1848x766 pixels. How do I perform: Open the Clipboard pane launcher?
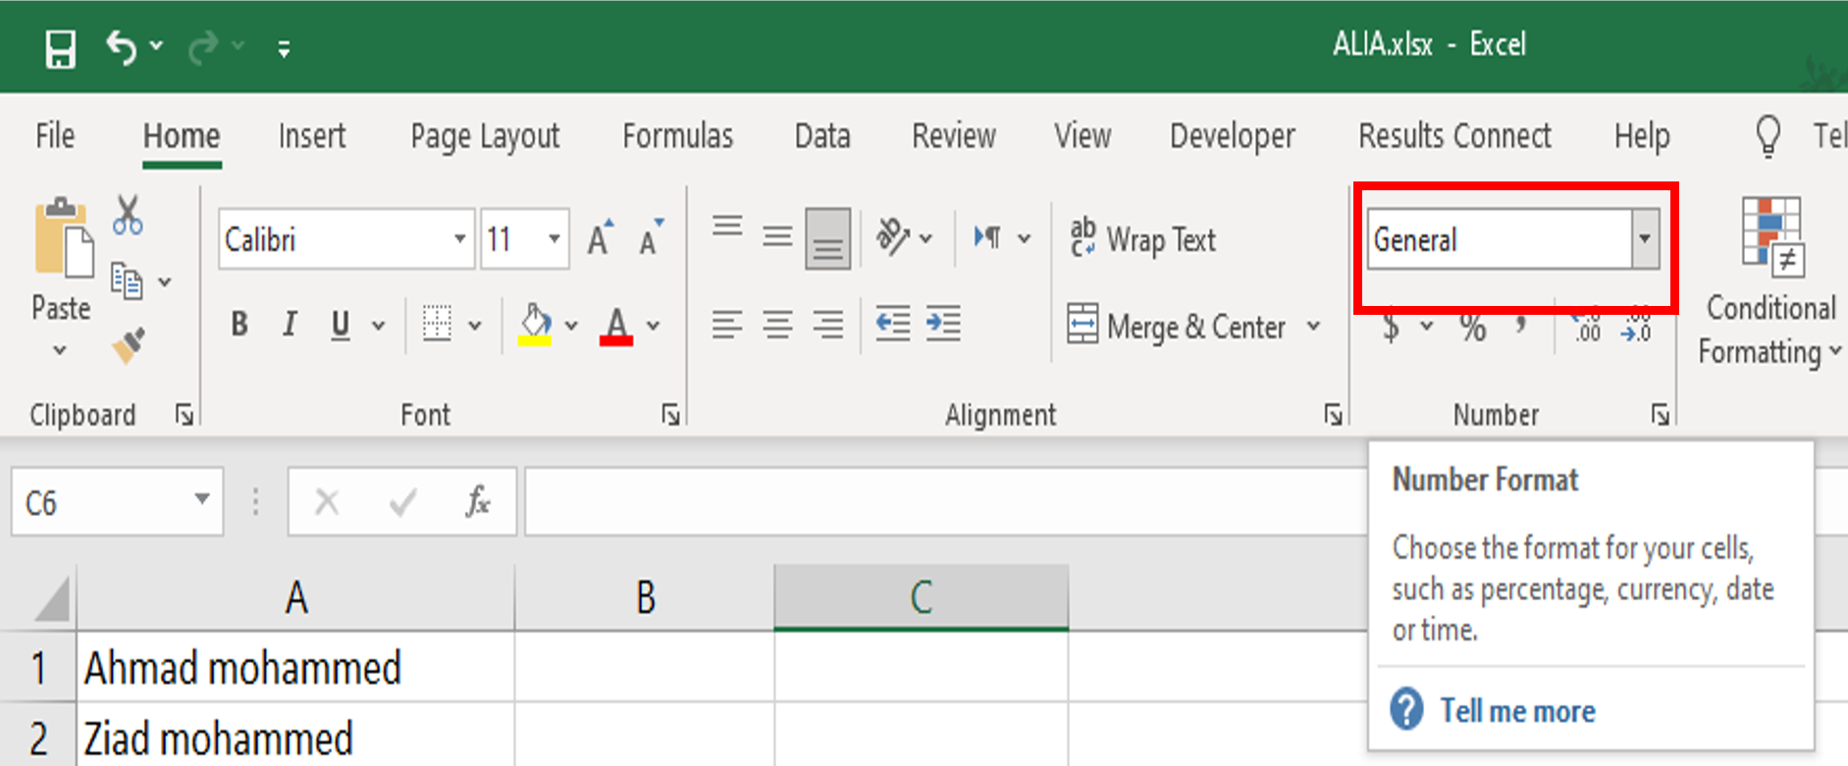pyautogui.click(x=184, y=415)
